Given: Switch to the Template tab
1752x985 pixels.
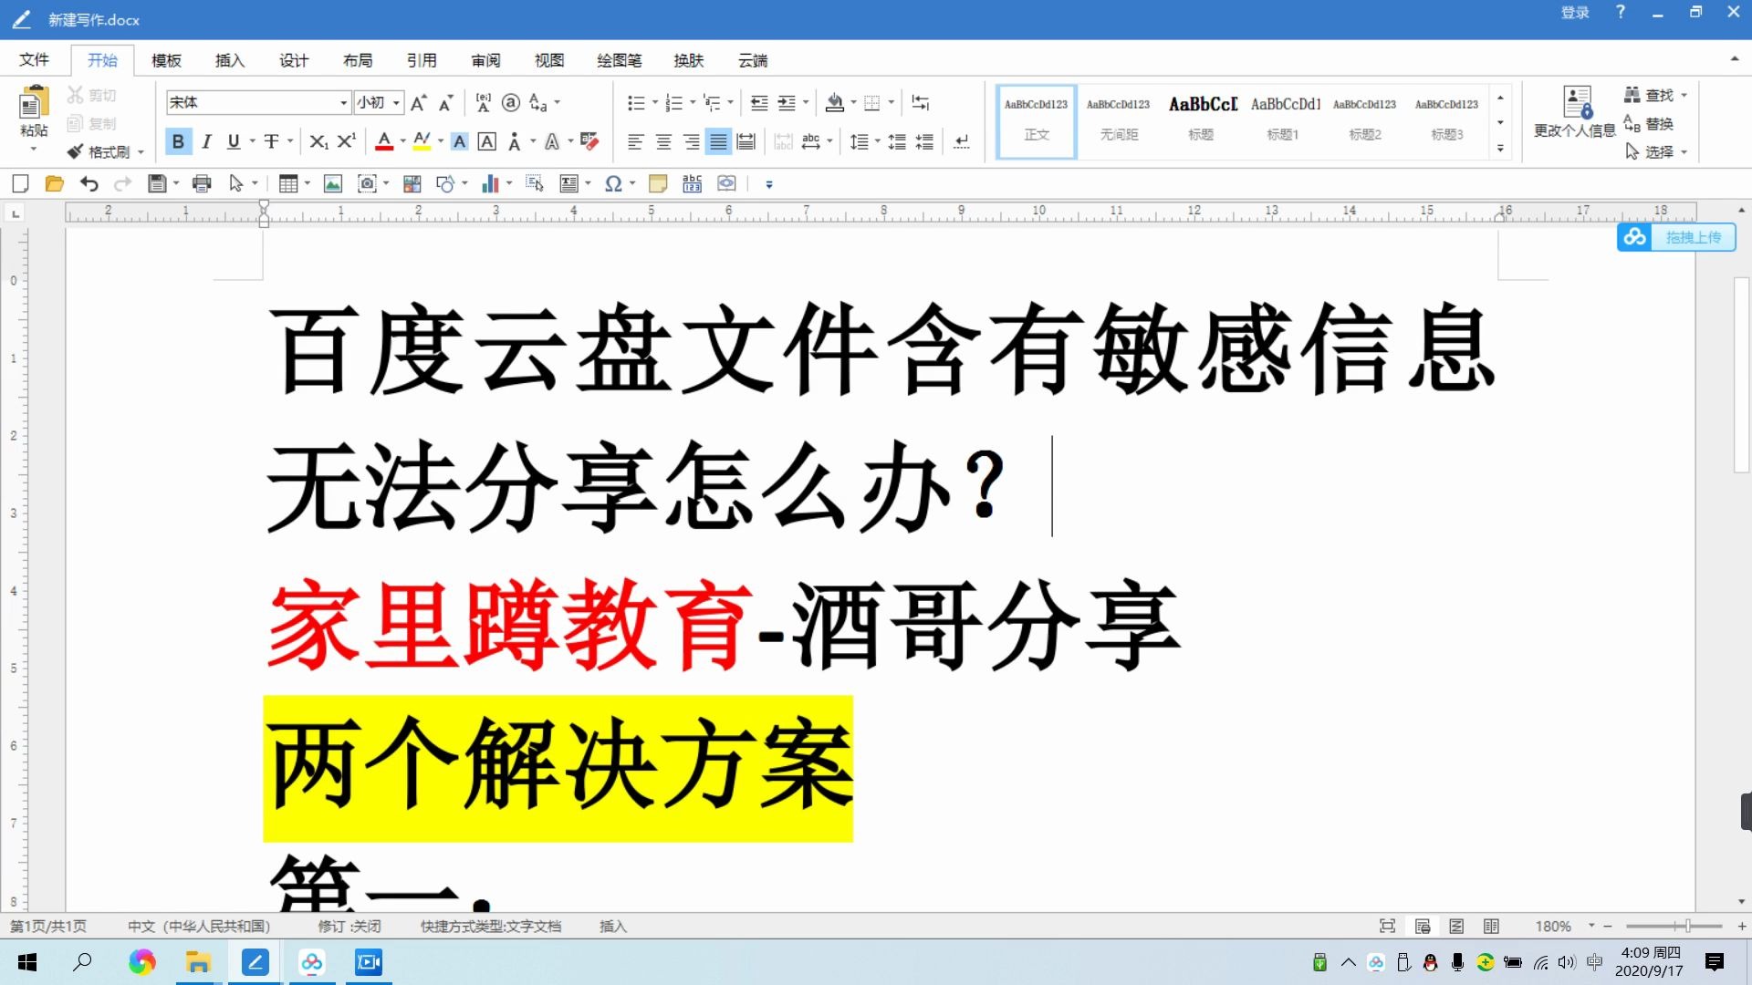Looking at the screenshot, I should (x=166, y=60).
